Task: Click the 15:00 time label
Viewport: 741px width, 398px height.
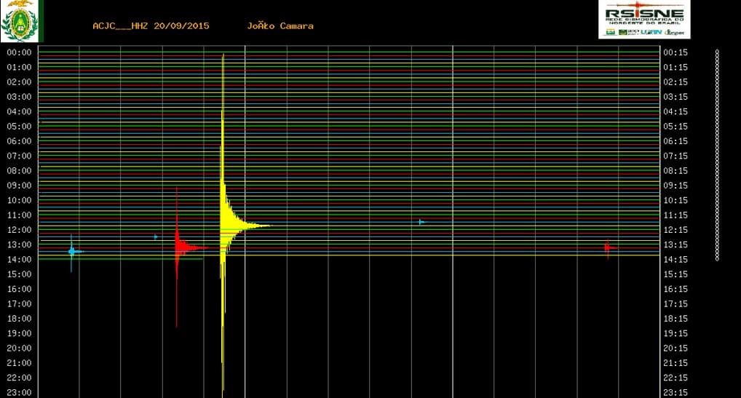Action: point(20,274)
